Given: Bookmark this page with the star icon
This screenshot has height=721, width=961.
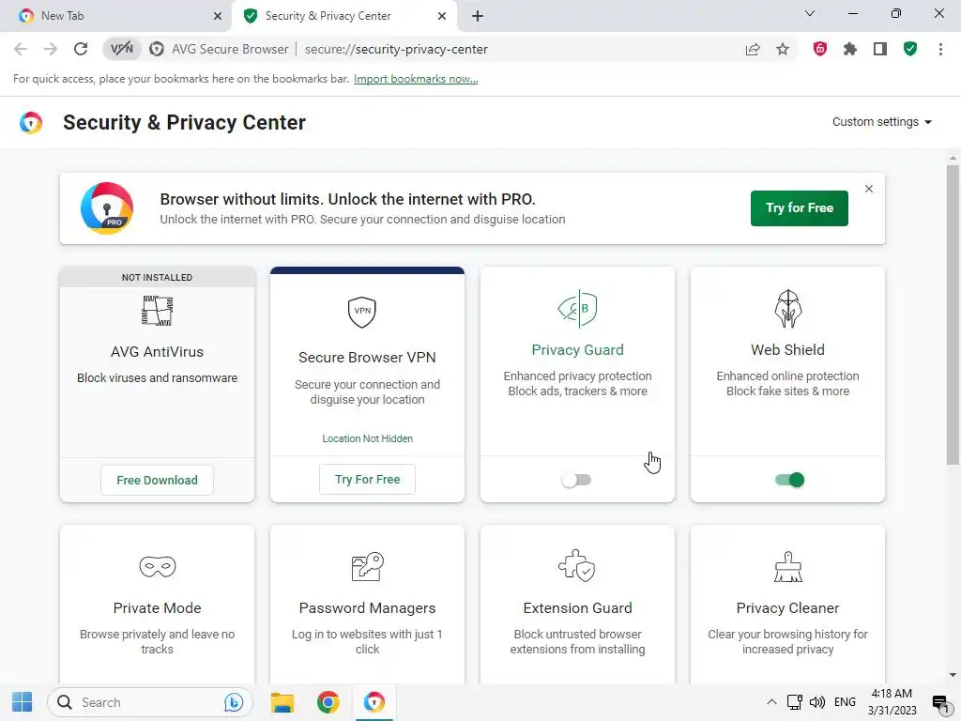Looking at the screenshot, I should pos(783,49).
